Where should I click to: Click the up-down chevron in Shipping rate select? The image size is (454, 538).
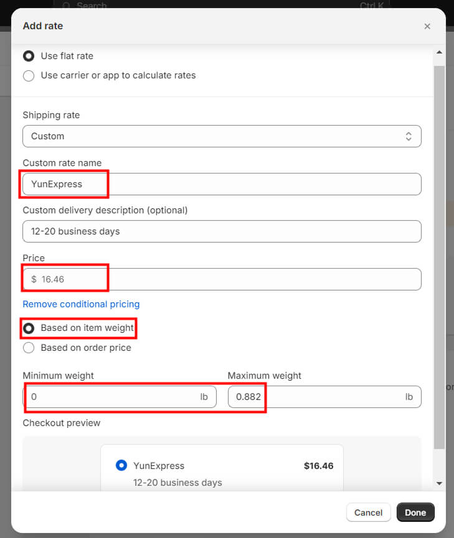[x=409, y=136]
